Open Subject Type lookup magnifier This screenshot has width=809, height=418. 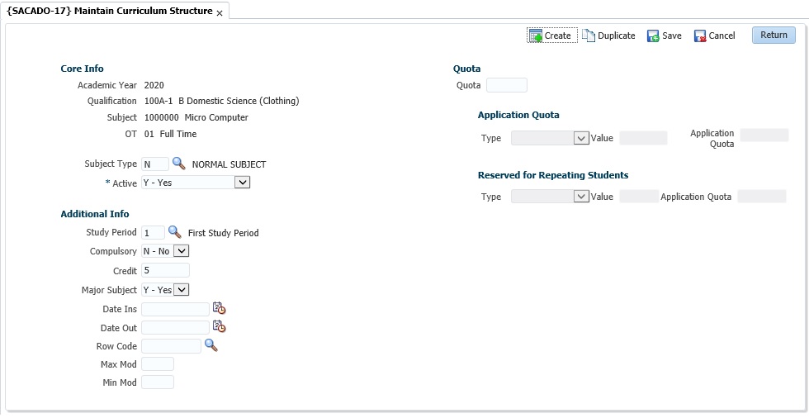178,164
